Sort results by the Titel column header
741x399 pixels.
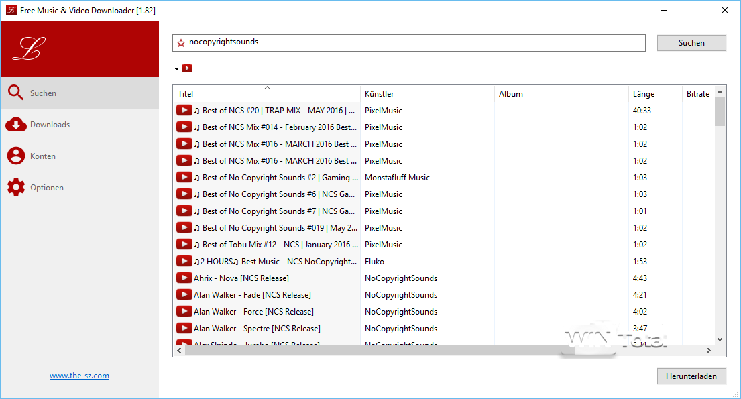pos(266,94)
